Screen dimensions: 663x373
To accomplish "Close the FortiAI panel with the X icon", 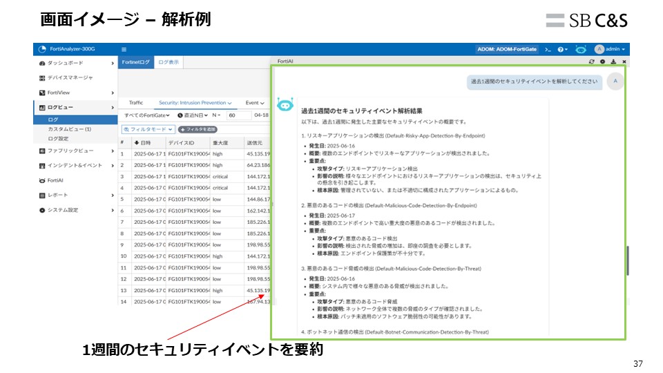I will click(x=624, y=61).
